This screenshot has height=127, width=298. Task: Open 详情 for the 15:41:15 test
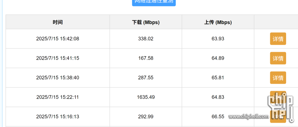point(278,58)
